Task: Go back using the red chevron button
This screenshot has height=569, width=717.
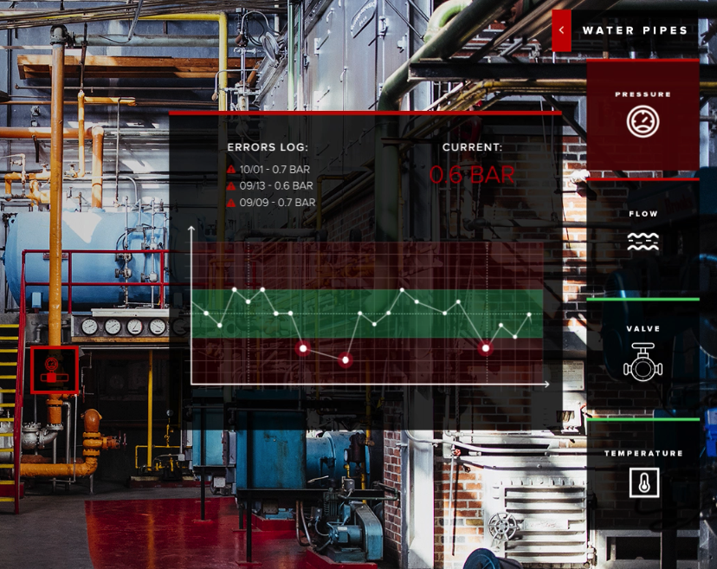Action: click(561, 30)
